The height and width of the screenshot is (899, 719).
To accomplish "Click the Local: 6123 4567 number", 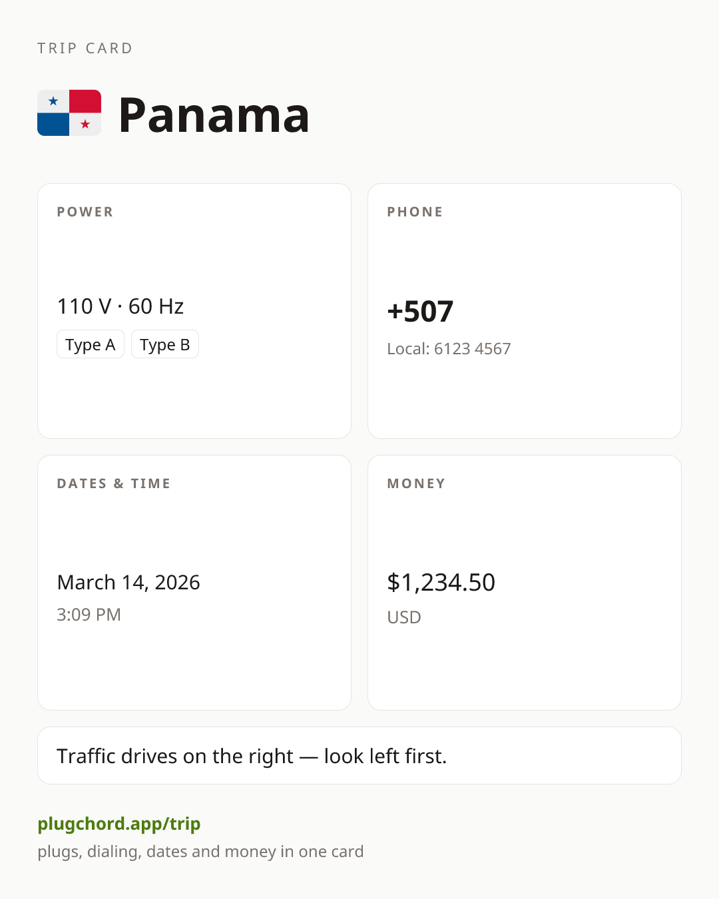I will coord(449,349).
